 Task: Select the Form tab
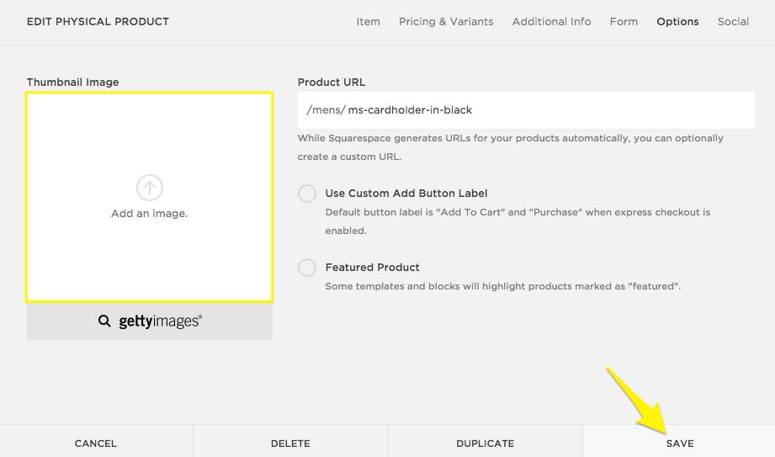[624, 22]
